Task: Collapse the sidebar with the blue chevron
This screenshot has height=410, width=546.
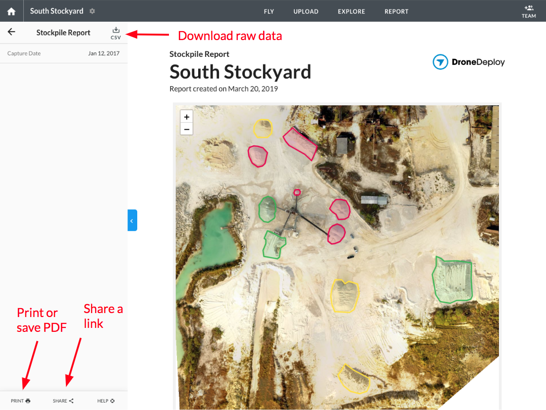Action: click(x=132, y=220)
